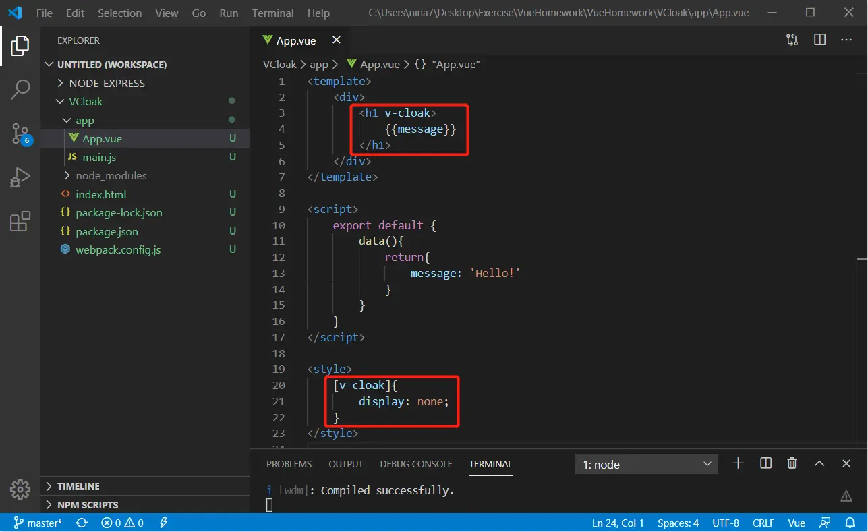Open the Search view in activity bar

(20, 89)
